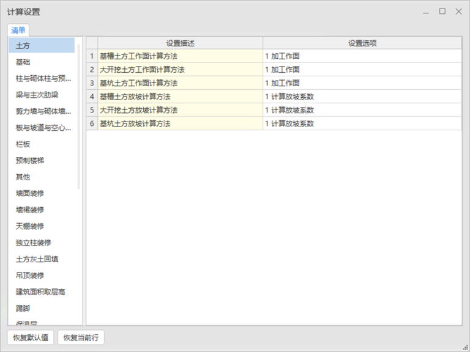This screenshot has width=470, height=352.
Task: Change the 基坑土方放坡计算方法 setting option
Action: click(x=362, y=123)
